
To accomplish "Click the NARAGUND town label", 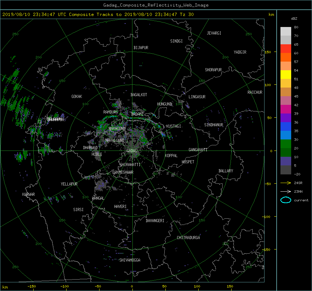I will pos(117,129).
